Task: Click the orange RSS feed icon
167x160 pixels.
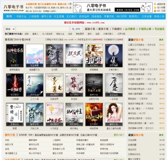Action: click(155, 11)
